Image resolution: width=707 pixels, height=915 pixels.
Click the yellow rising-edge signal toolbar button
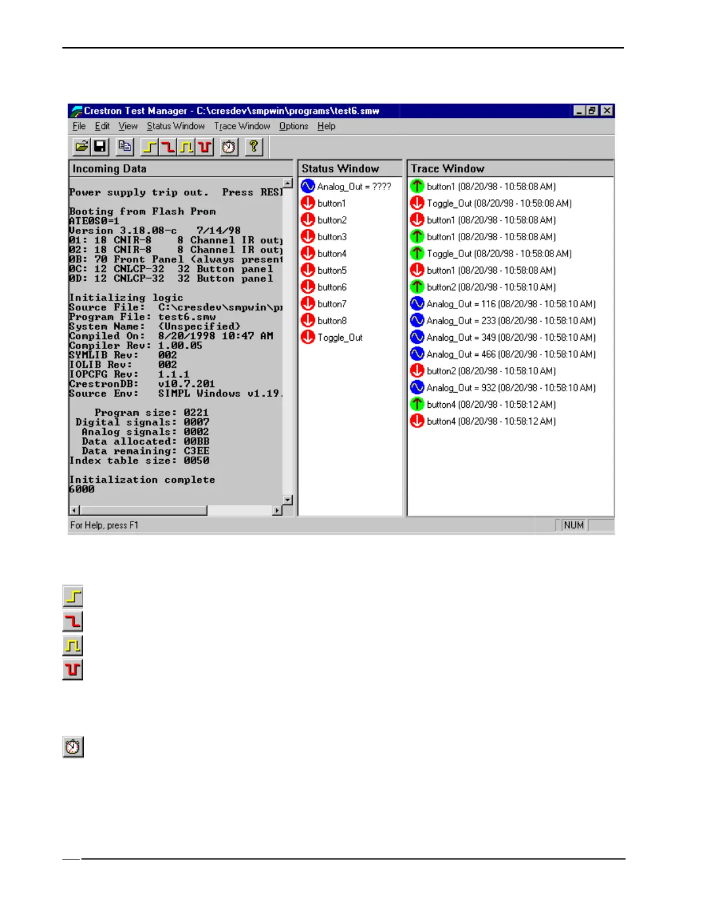pos(150,147)
